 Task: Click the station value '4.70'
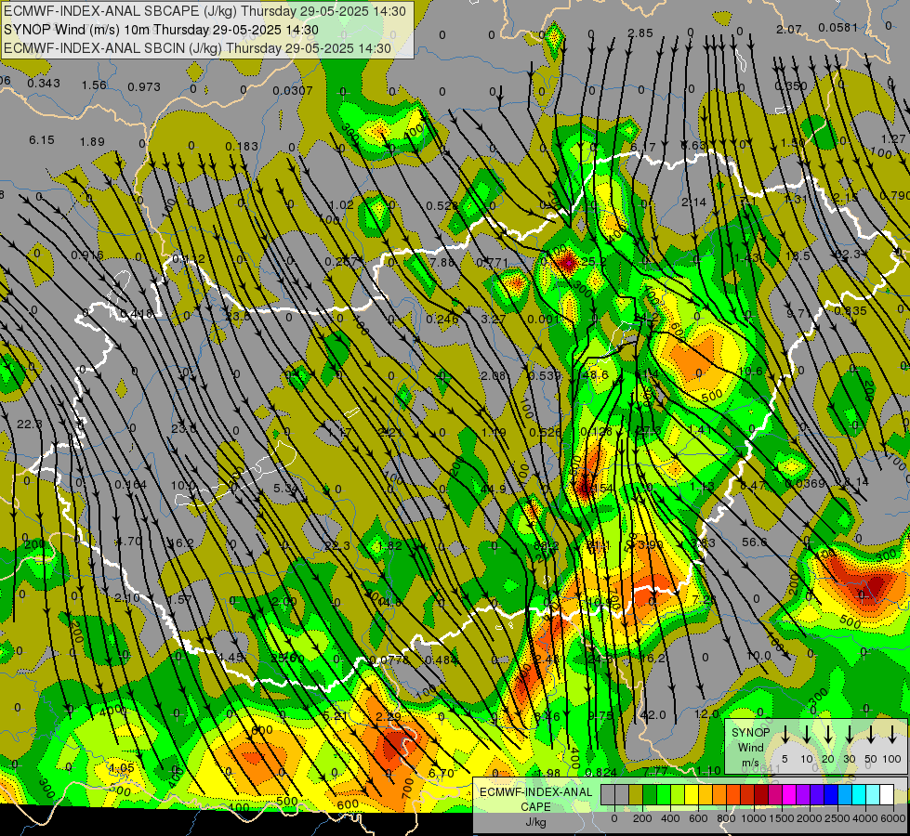tap(128, 542)
